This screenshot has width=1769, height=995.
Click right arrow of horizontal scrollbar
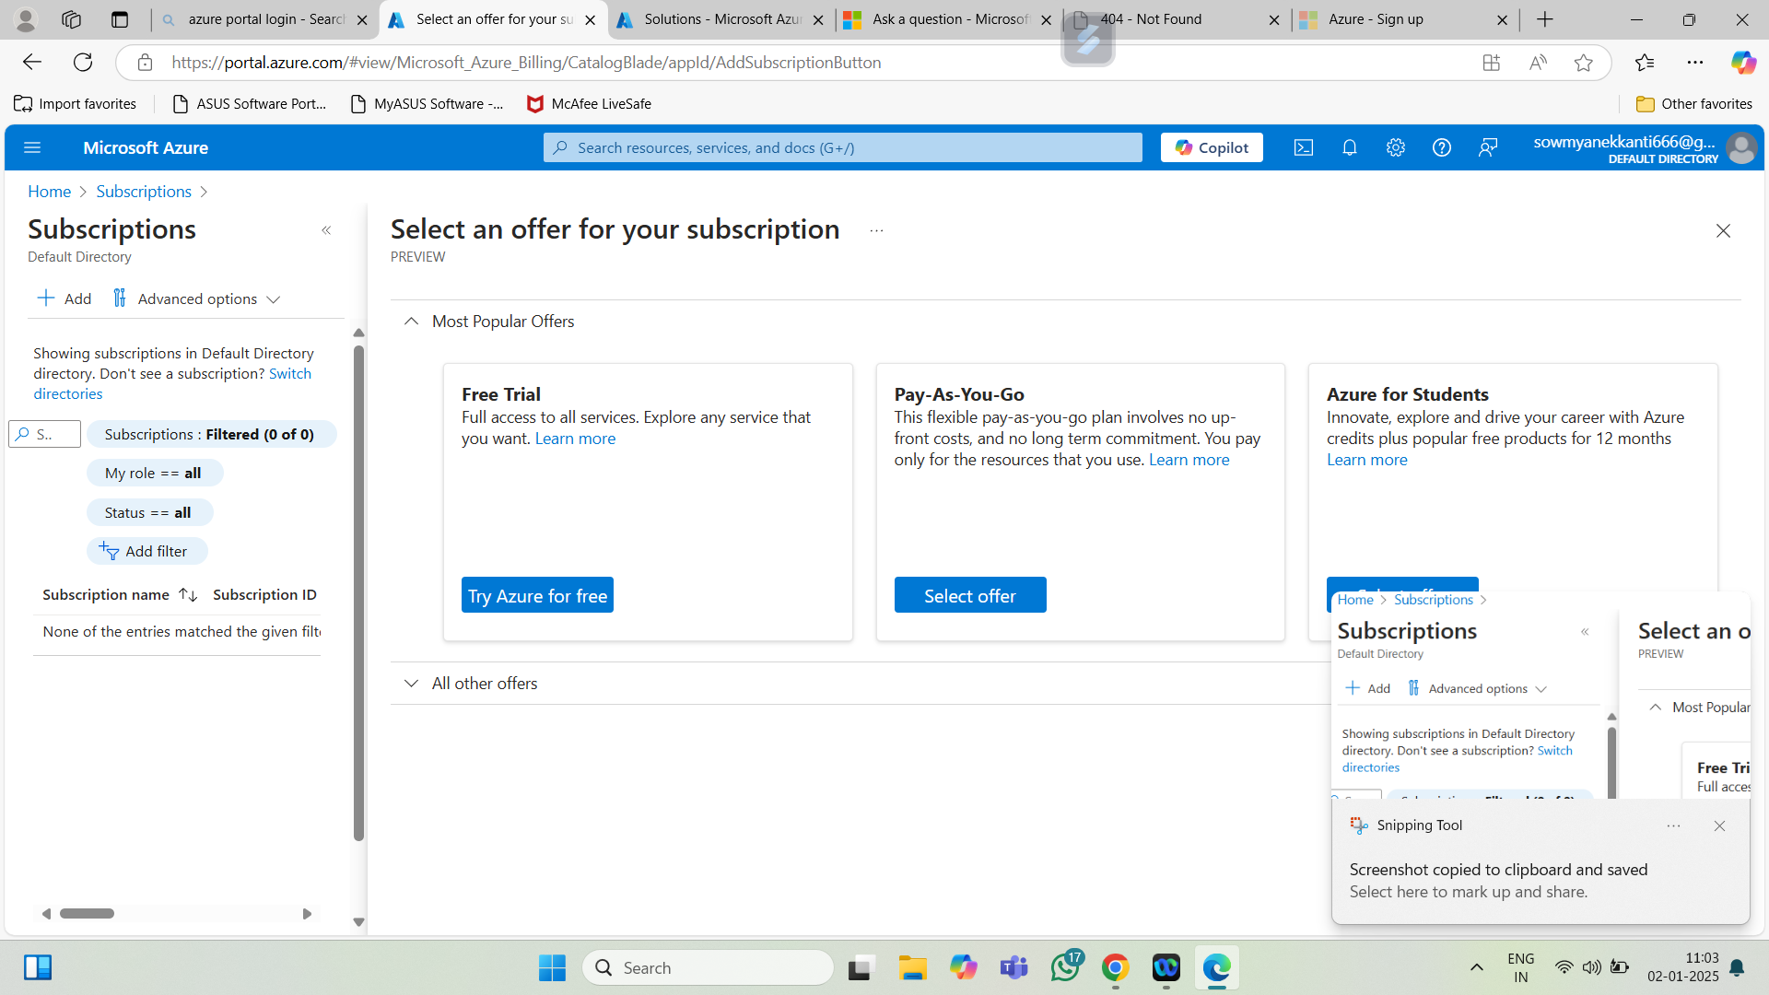point(307,914)
